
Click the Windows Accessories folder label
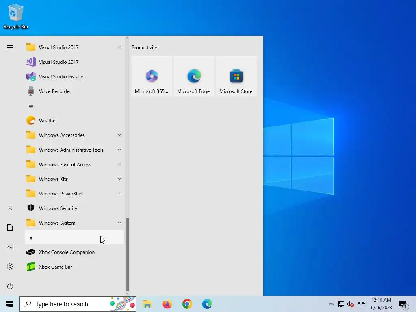point(62,135)
